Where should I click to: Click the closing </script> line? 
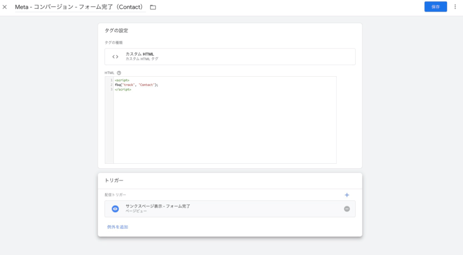[123, 90]
